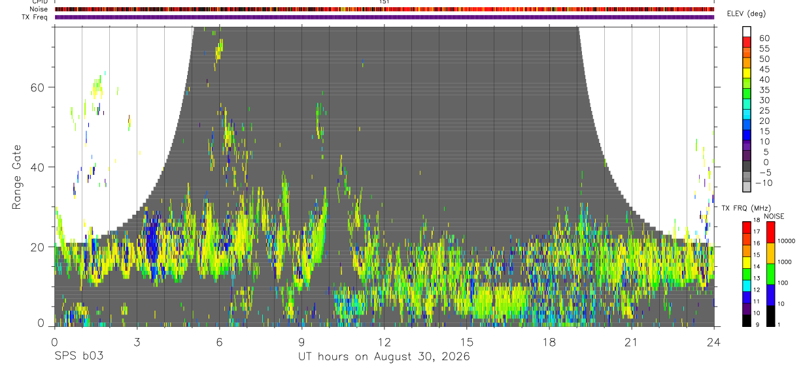Click the 60 tick label on Range Gate axis

point(37,87)
